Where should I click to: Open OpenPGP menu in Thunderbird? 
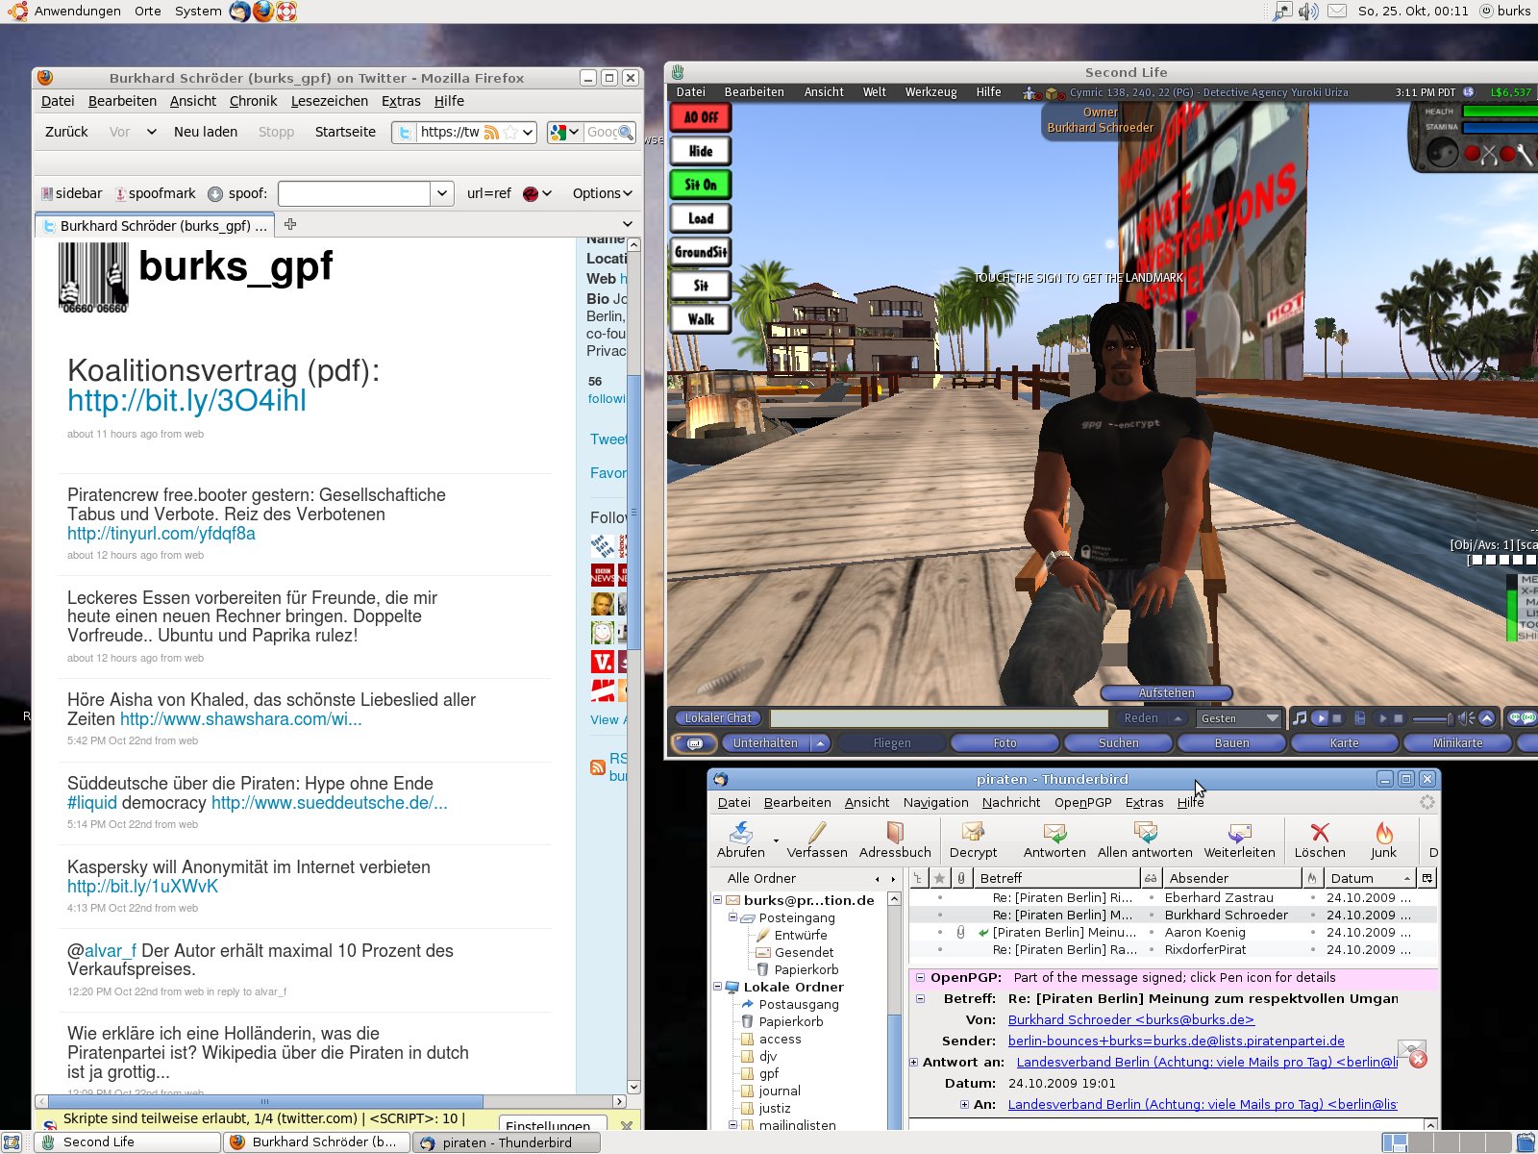click(x=1082, y=802)
